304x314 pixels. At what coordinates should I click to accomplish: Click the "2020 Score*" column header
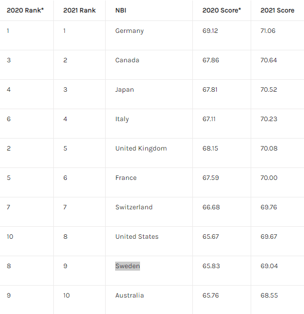tap(221, 10)
